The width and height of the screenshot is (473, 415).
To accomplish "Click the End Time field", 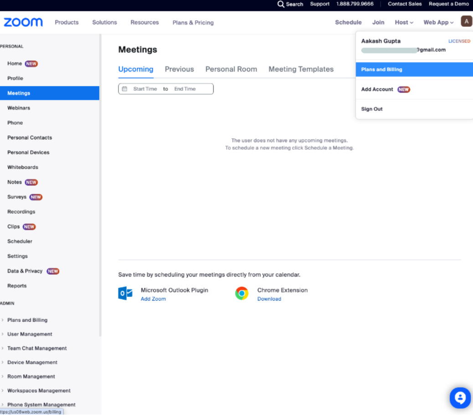I will pos(185,89).
